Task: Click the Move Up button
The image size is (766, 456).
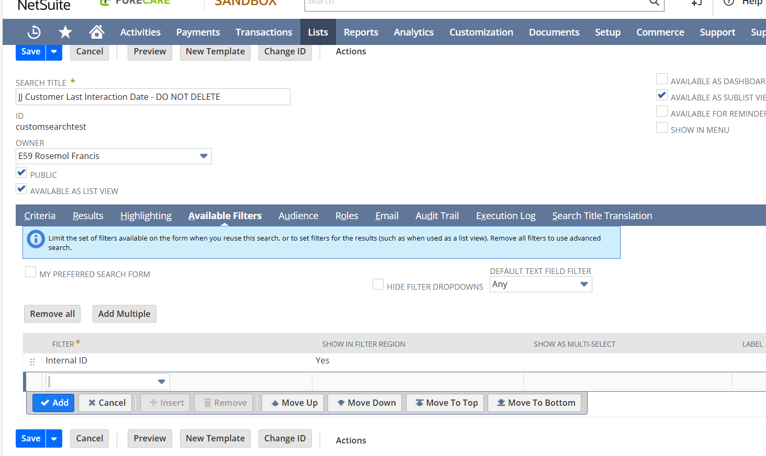Action: click(x=294, y=403)
